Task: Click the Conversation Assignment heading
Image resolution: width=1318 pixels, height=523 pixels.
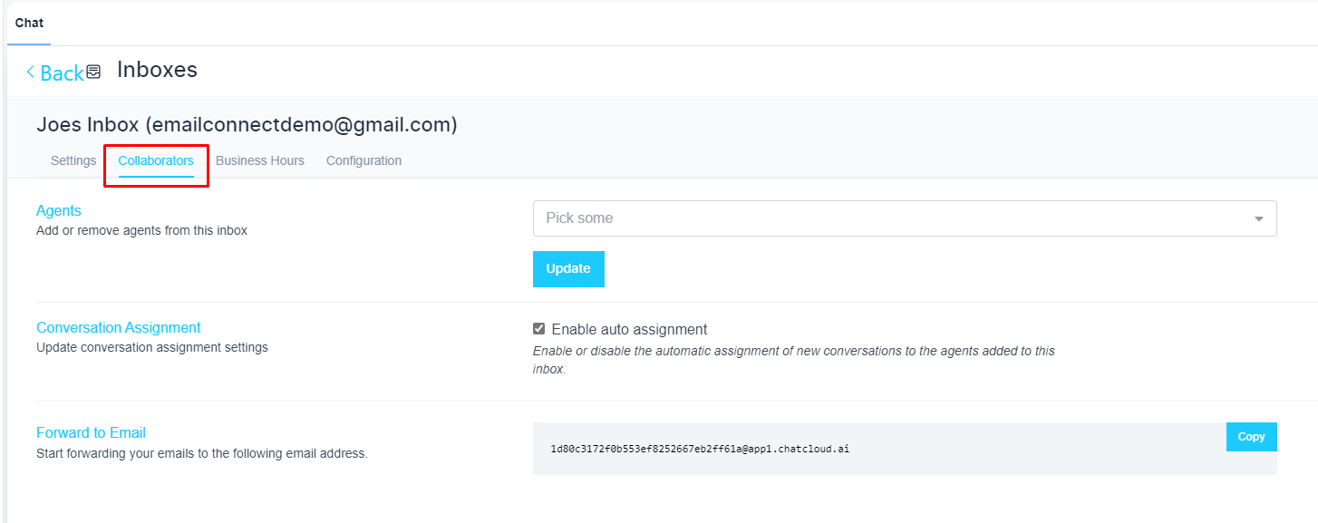Action: point(119,327)
